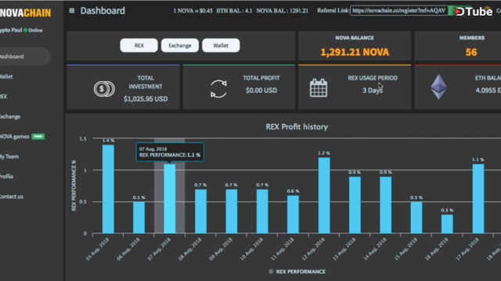Open My Team in the sidebar

(9, 156)
